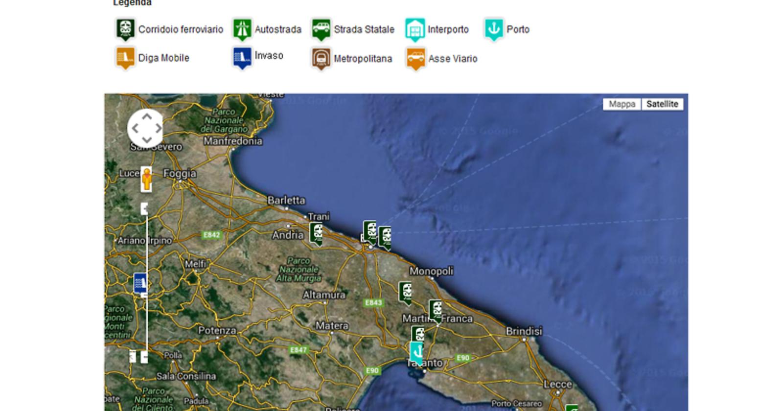Click the Lecce city label on the map
Image resolution: width=783 pixels, height=411 pixels.
(557, 385)
